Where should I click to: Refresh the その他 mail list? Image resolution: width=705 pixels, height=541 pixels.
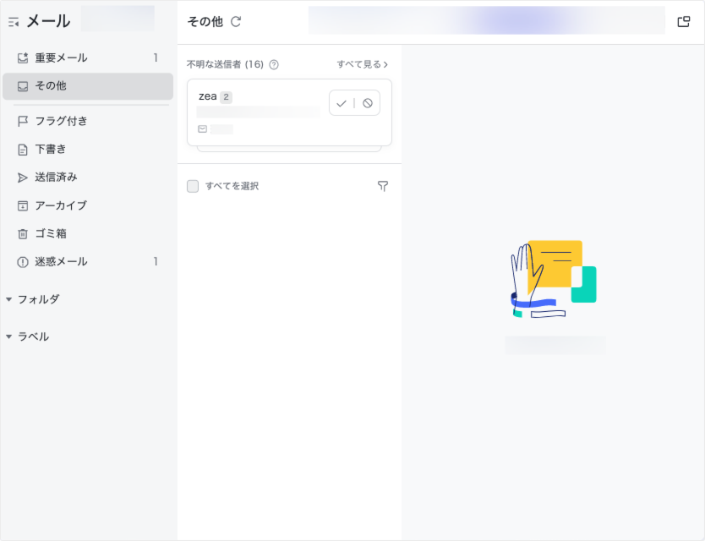tap(236, 22)
